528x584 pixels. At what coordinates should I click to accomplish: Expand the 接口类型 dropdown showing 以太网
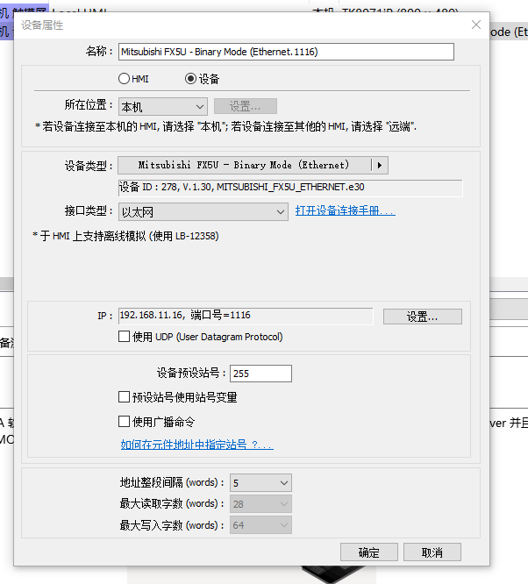pos(203,211)
